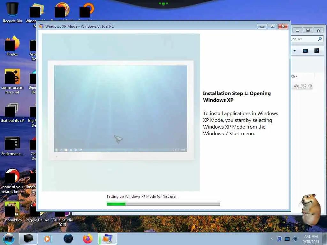
Task: Click the monitor icon in system tray
Action: point(287,239)
